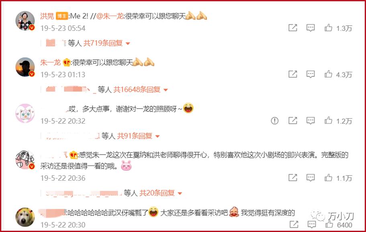
Task: Like 洪晃's comment with 1.3万 likes
Action: pyautogui.click(x=328, y=28)
